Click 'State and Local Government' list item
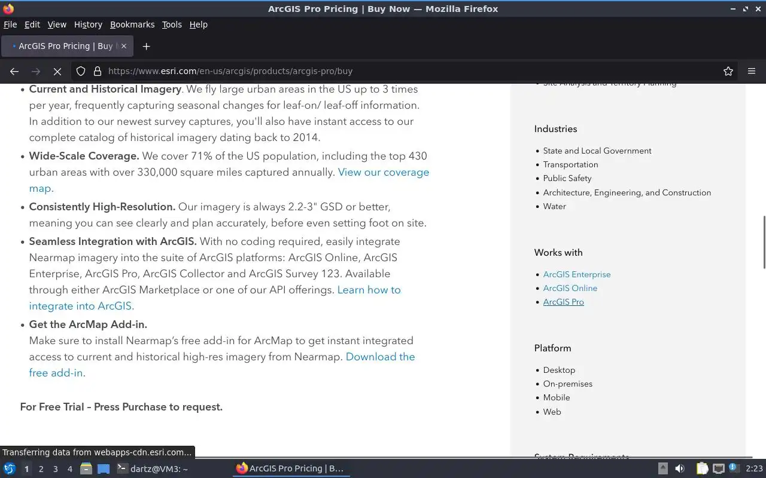This screenshot has height=478, width=766. coord(597,151)
